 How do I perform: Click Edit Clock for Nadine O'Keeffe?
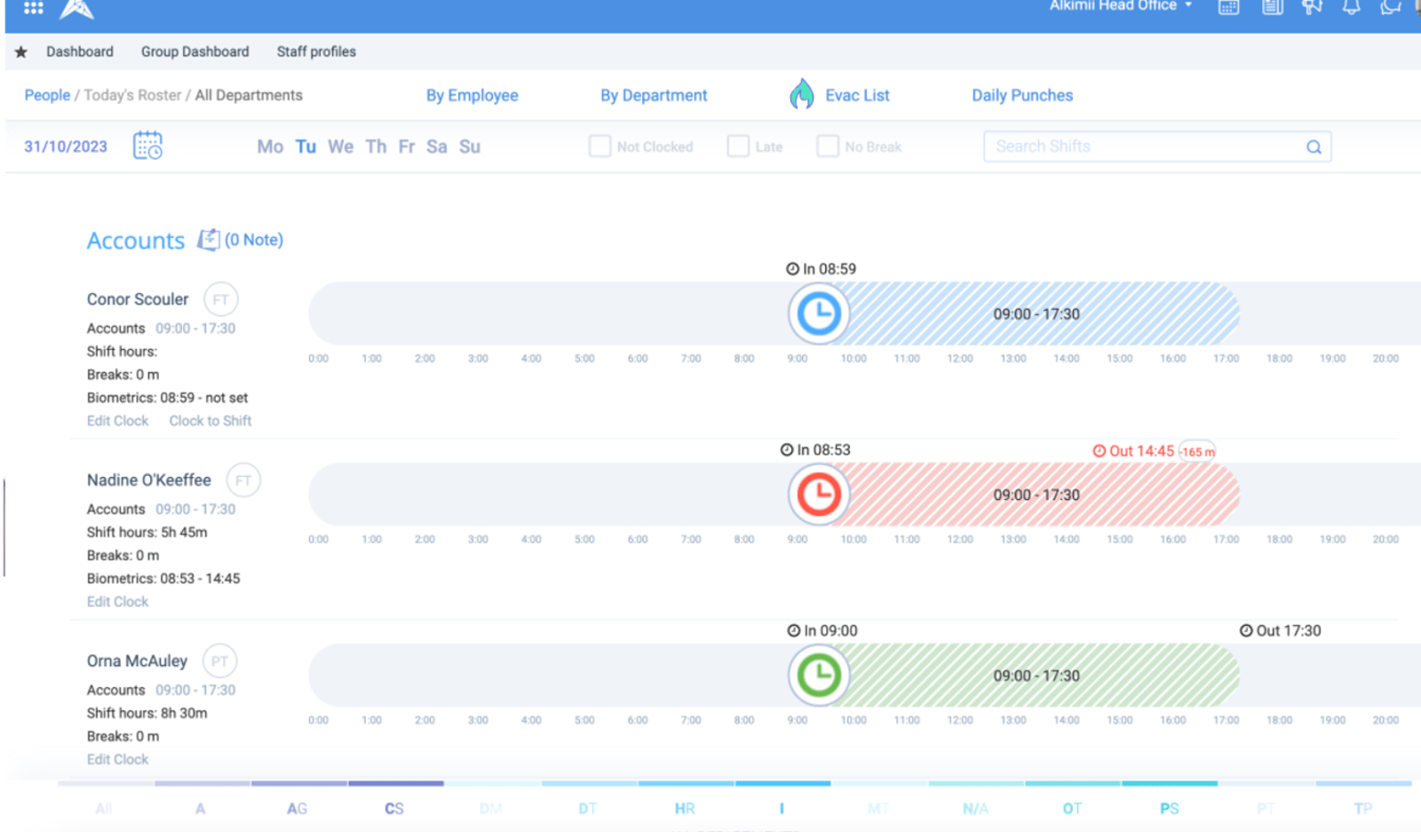click(117, 602)
